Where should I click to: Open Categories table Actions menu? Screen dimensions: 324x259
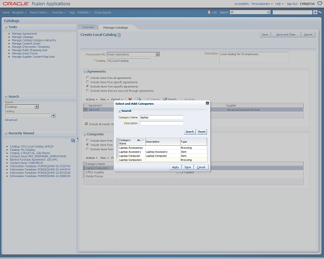[92, 158]
